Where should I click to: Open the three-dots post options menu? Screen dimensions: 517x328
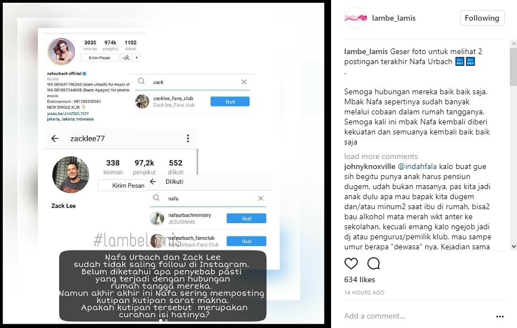[500, 316]
